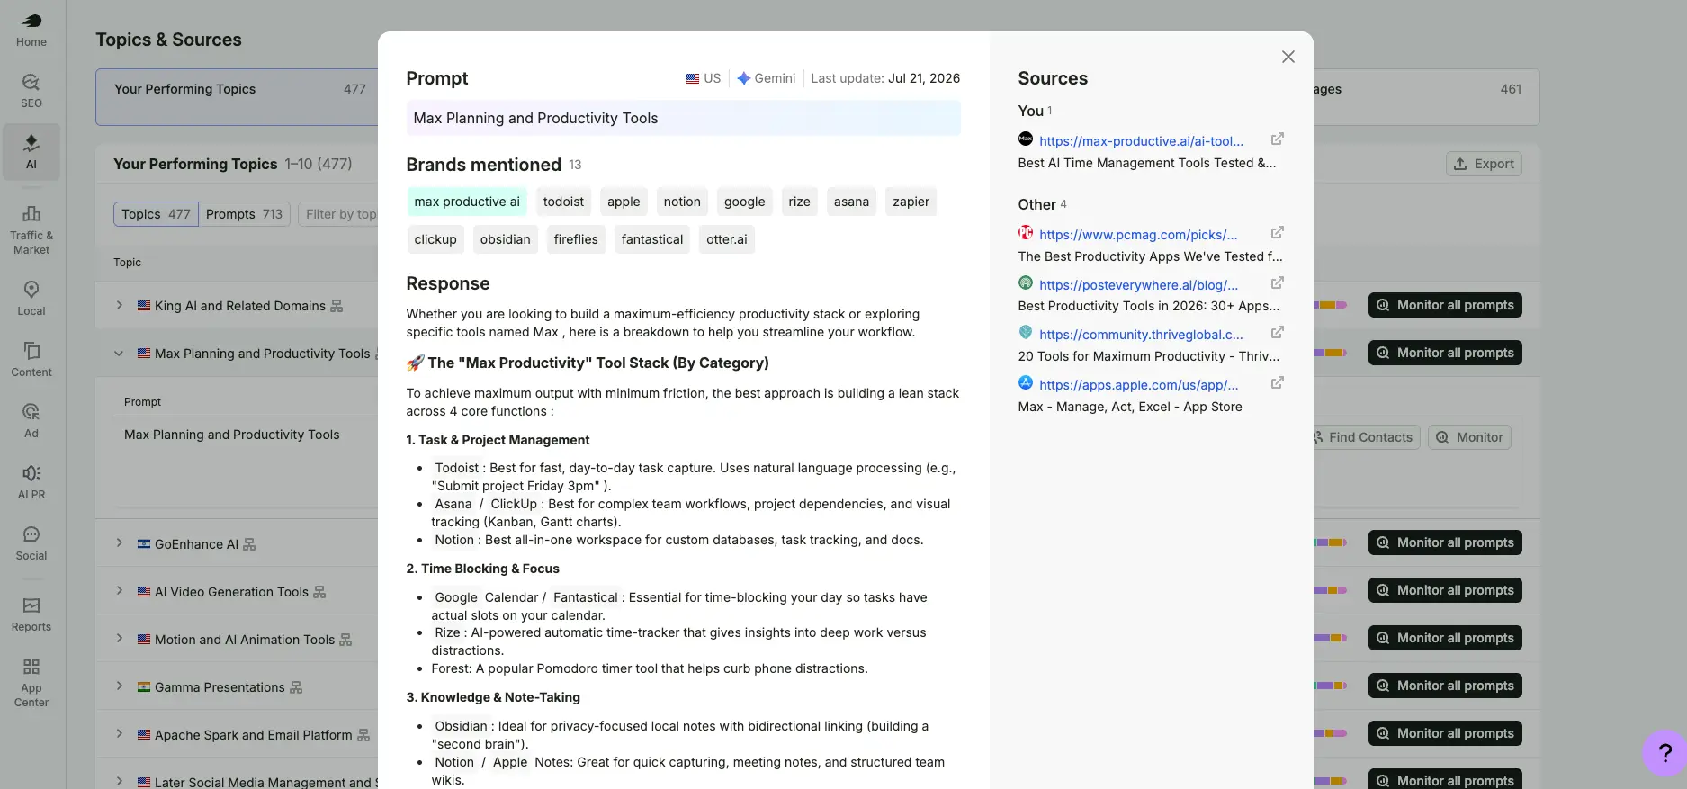
Task: Click subtopics icon next to Apache Spark and Email Platform
Action: coord(363,735)
